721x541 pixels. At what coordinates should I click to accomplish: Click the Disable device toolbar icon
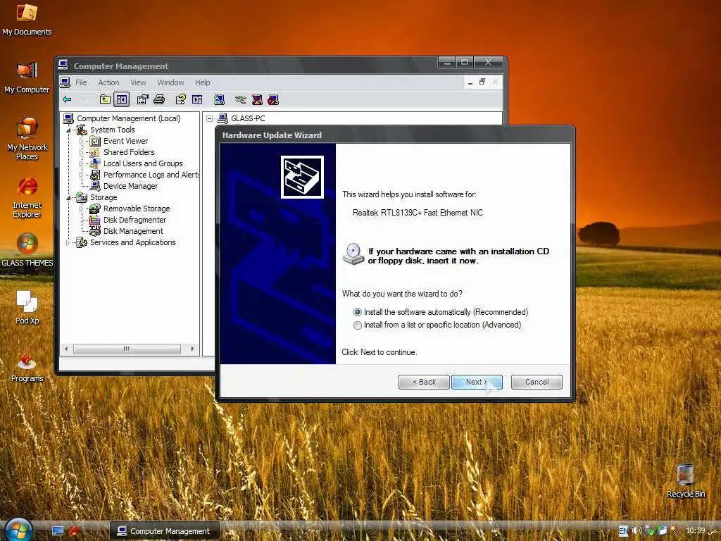(273, 99)
